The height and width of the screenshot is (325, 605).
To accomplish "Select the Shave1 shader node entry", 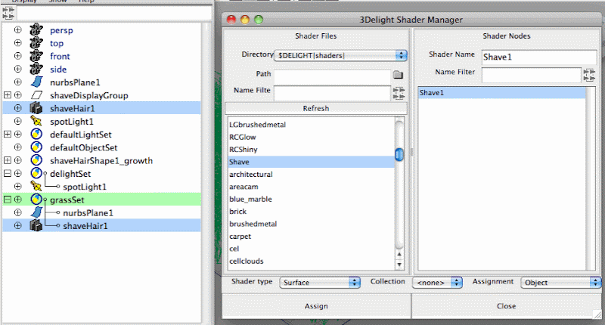I will 501,92.
